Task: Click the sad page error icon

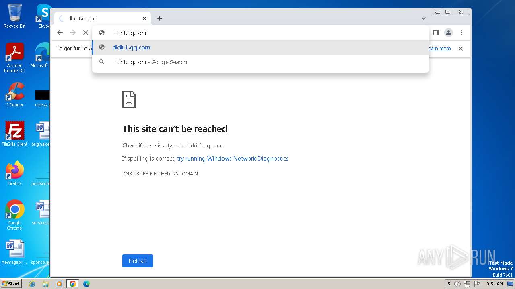Action: point(129,100)
